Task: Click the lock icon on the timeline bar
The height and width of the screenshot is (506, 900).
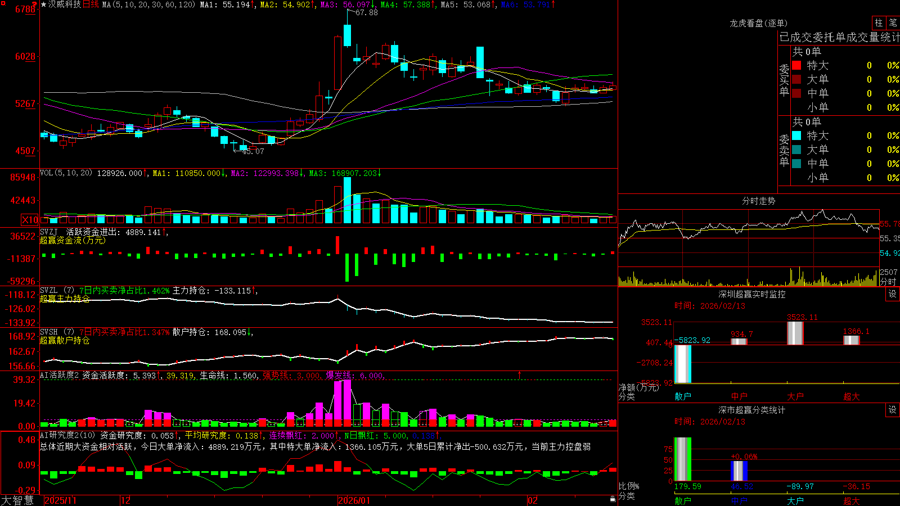Action: pos(613,499)
